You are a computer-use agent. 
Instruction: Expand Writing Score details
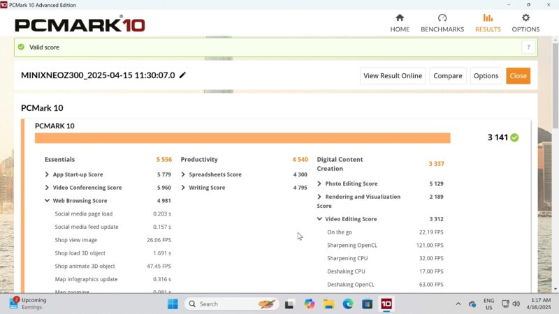point(183,188)
